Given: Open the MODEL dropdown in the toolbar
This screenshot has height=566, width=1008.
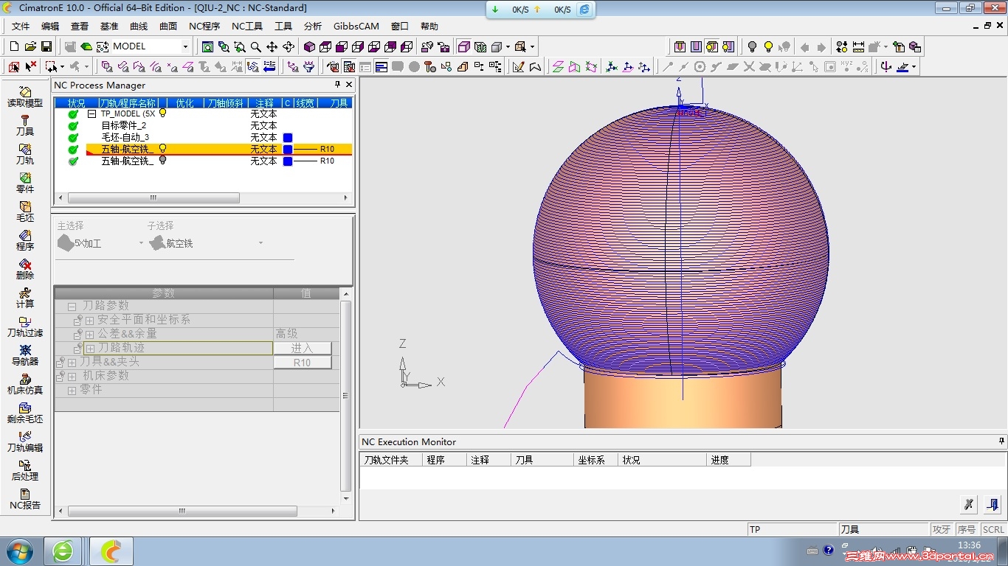Looking at the screenshot, I should 185,46.
